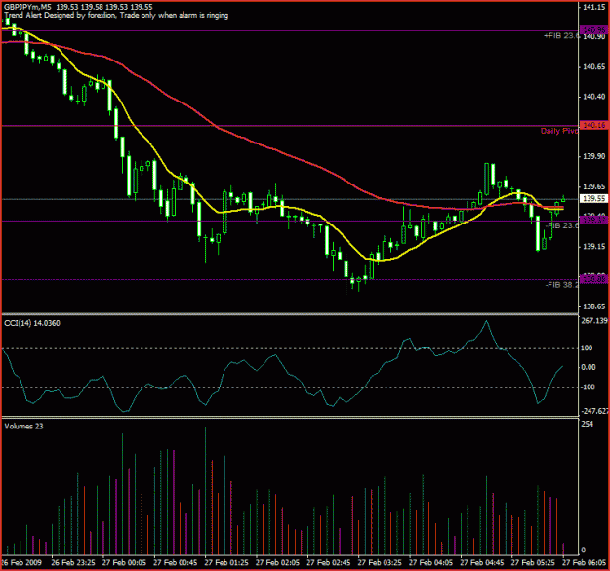Screen dimensions: 610x571
Task: Click the 27 Feb 01:25 time label
Action: tap(226, 563)
